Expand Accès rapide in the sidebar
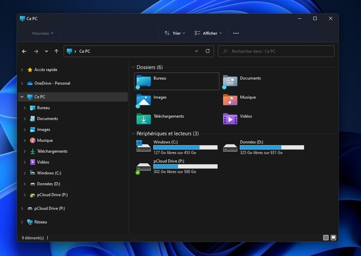The image size is (361, 256). click(22, 70)
